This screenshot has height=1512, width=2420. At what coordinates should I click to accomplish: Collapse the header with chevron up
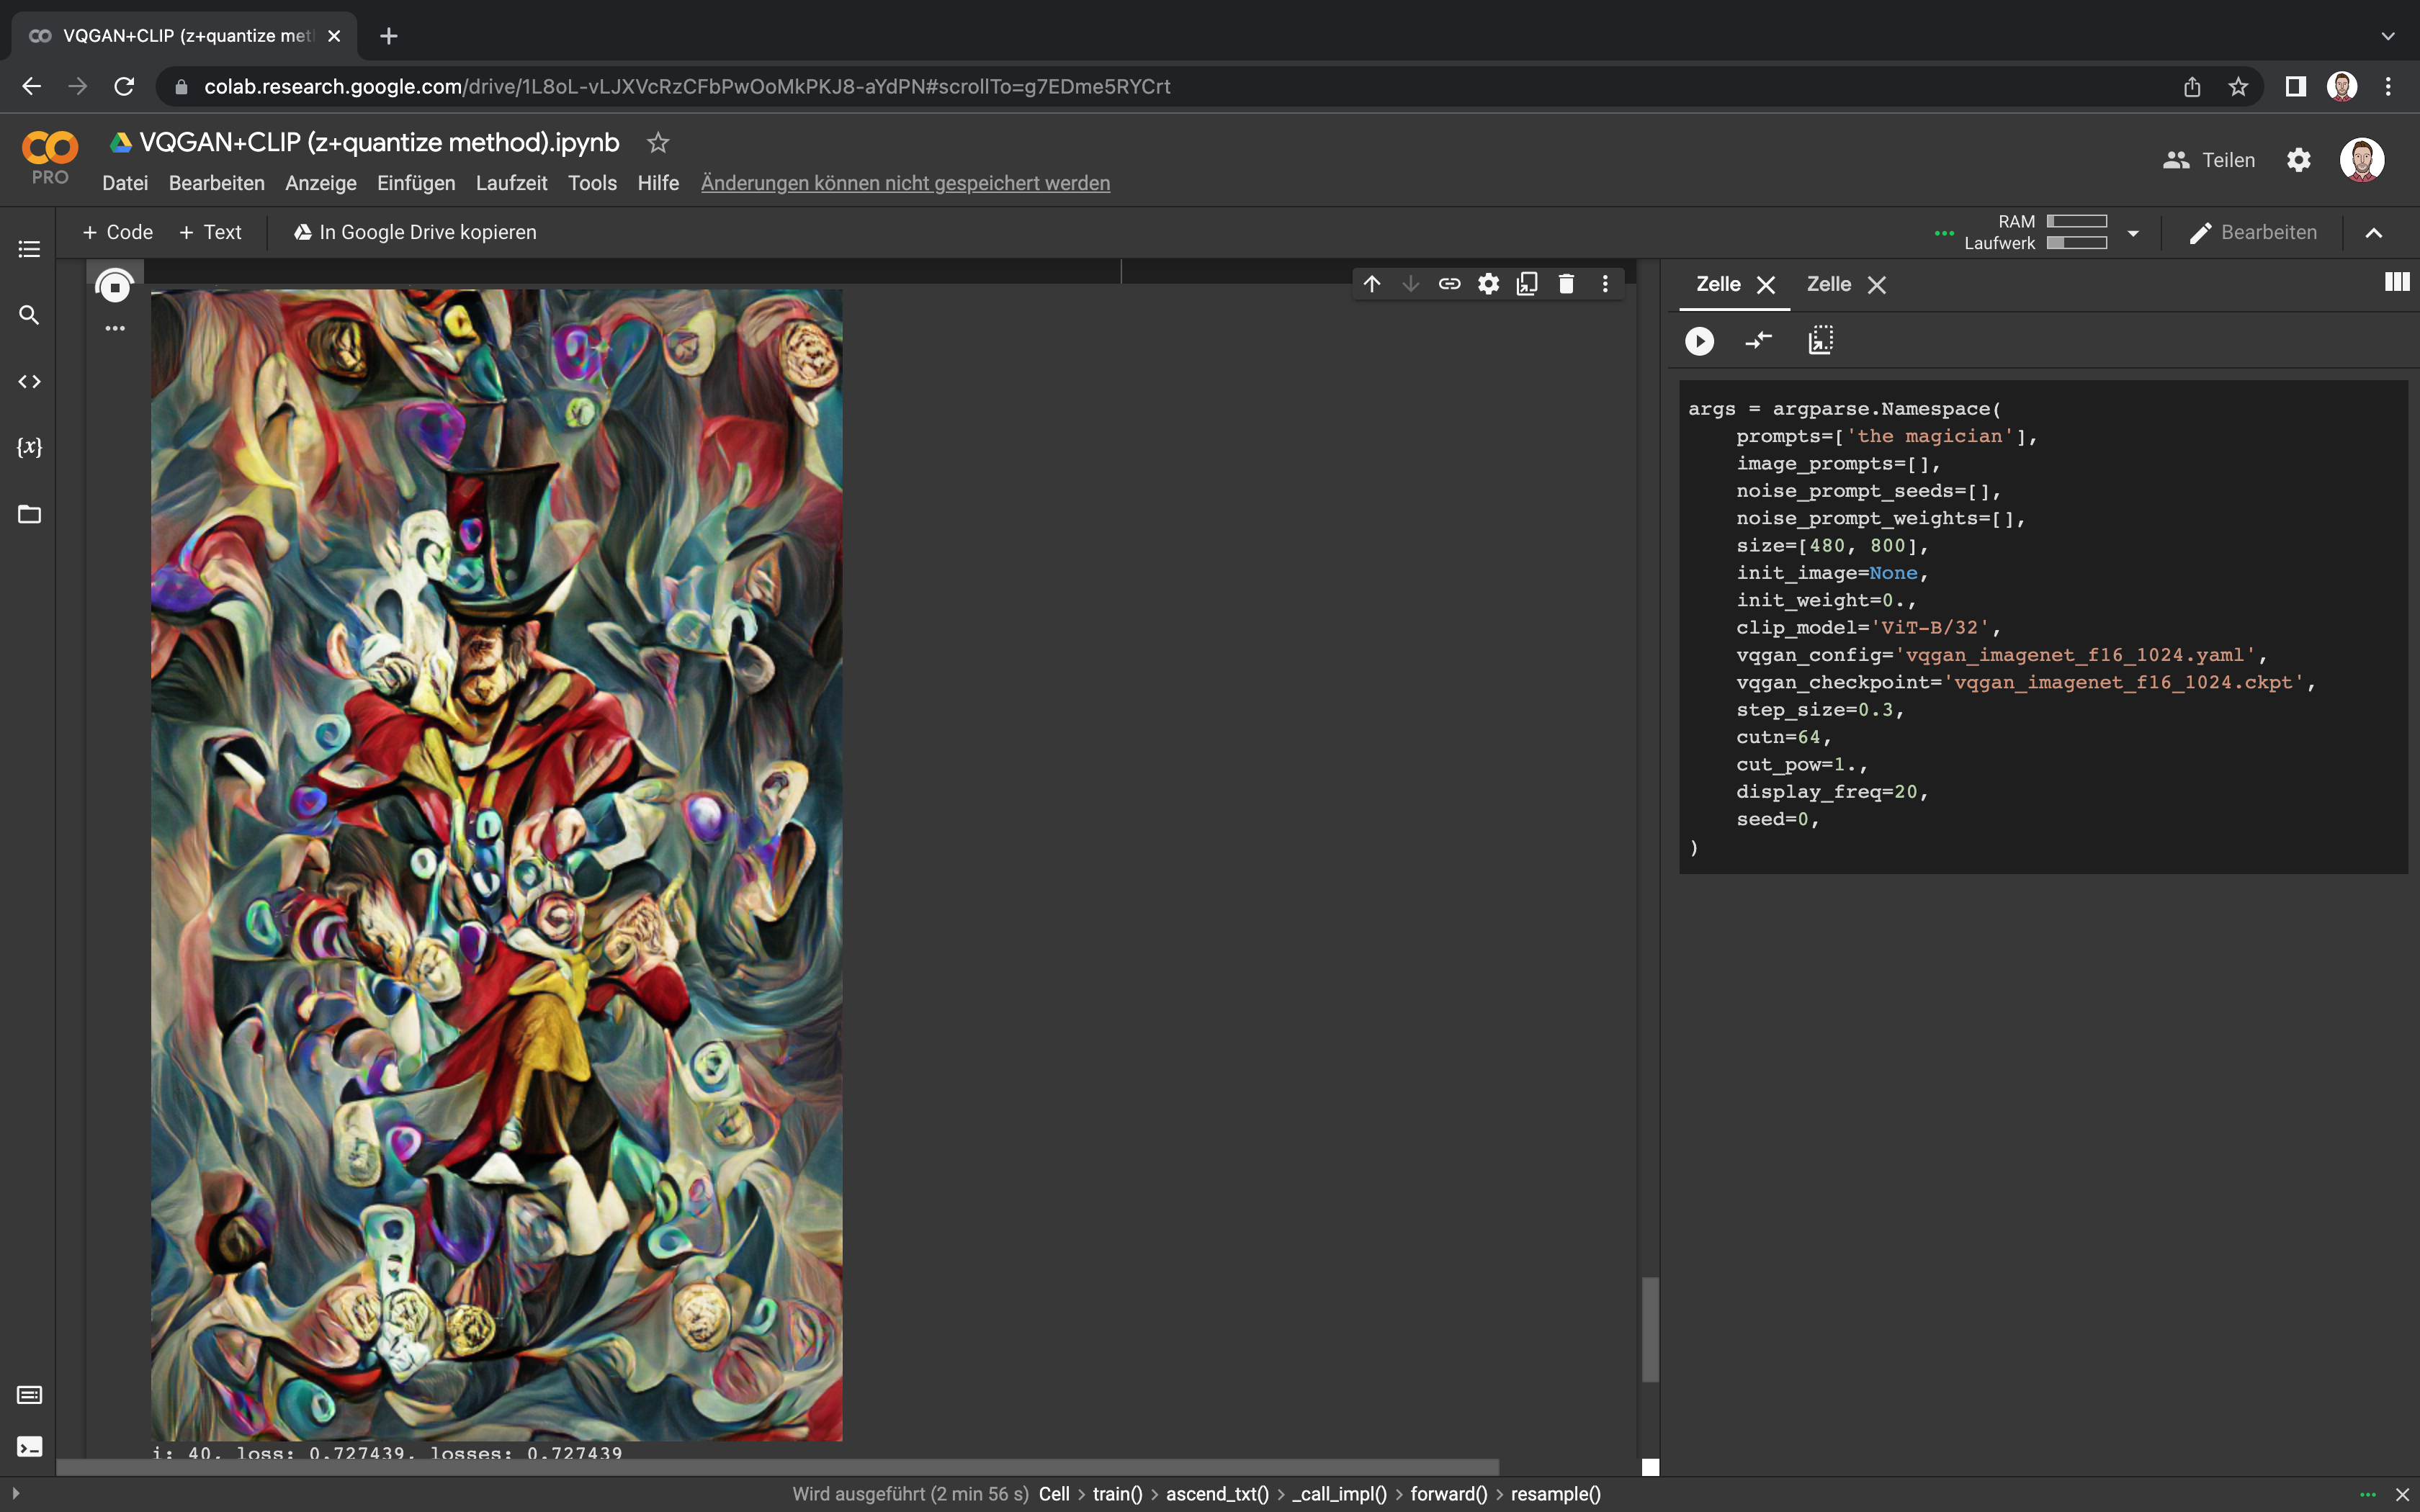click(2373, 233)
